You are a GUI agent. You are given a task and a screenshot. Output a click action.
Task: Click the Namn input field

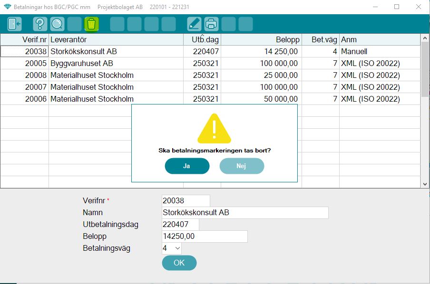click(x=245, y=212)
